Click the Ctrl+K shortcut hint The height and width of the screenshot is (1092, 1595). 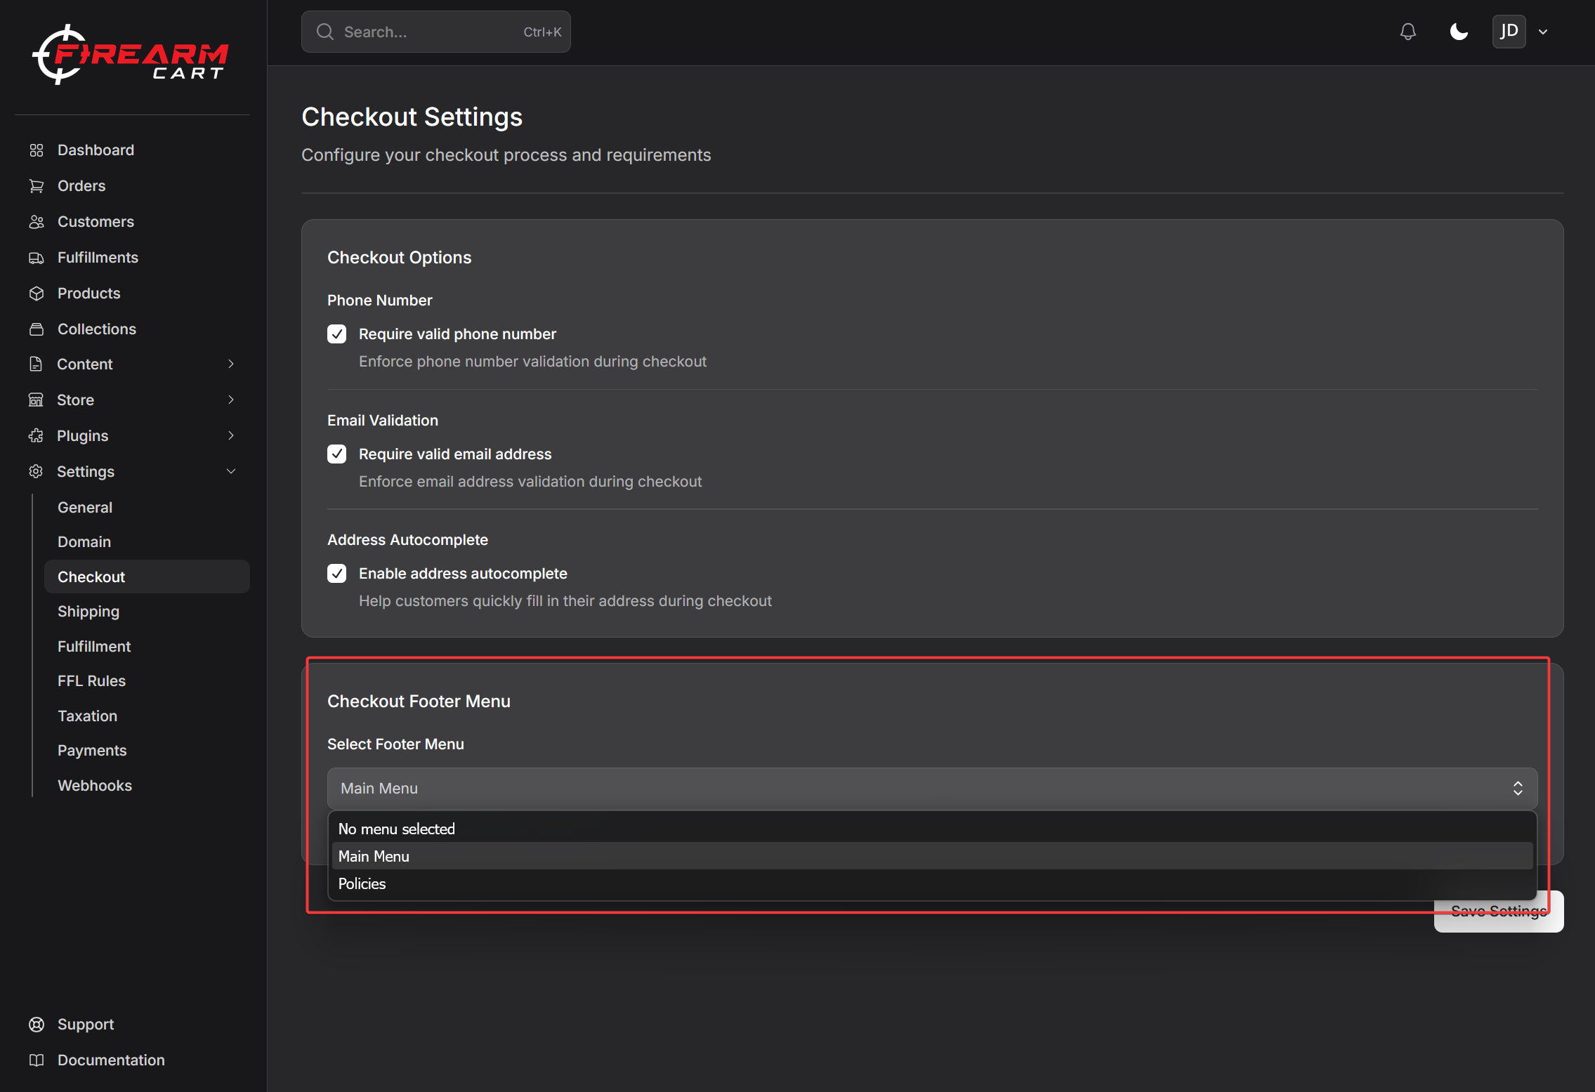[x=542, y=32]
